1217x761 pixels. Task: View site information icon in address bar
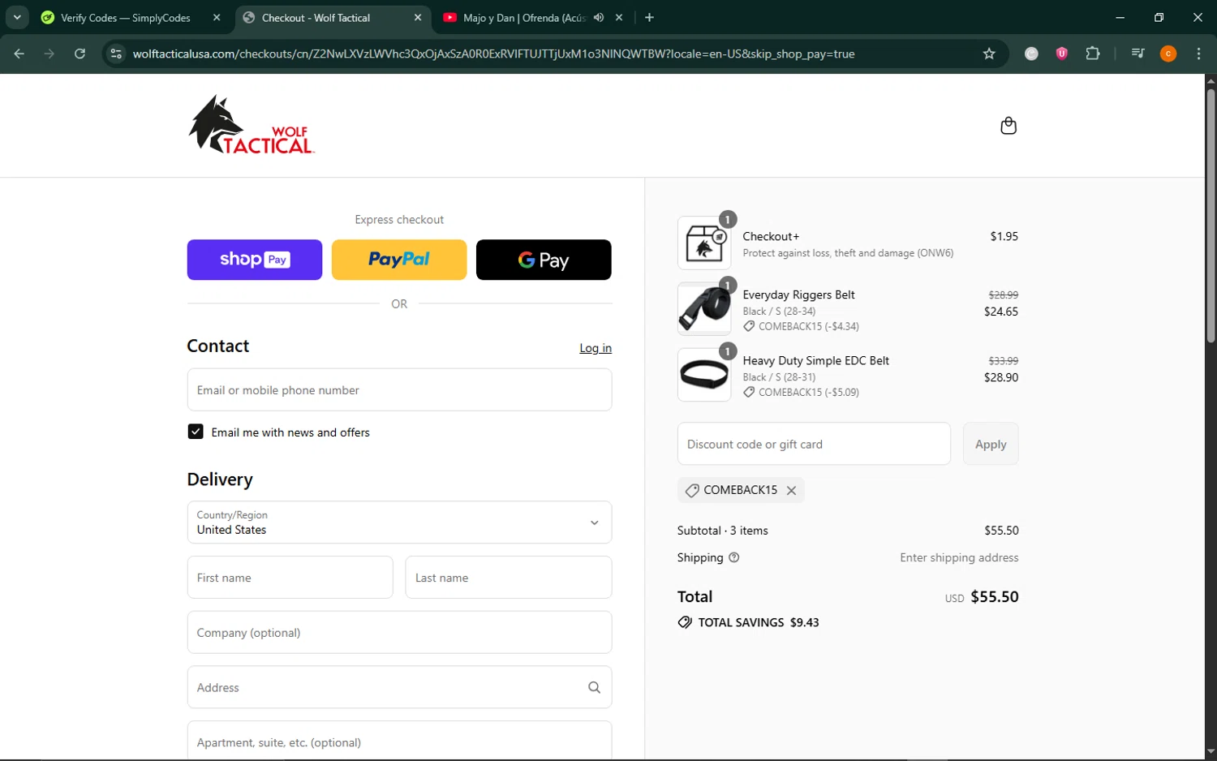(116, 54)
